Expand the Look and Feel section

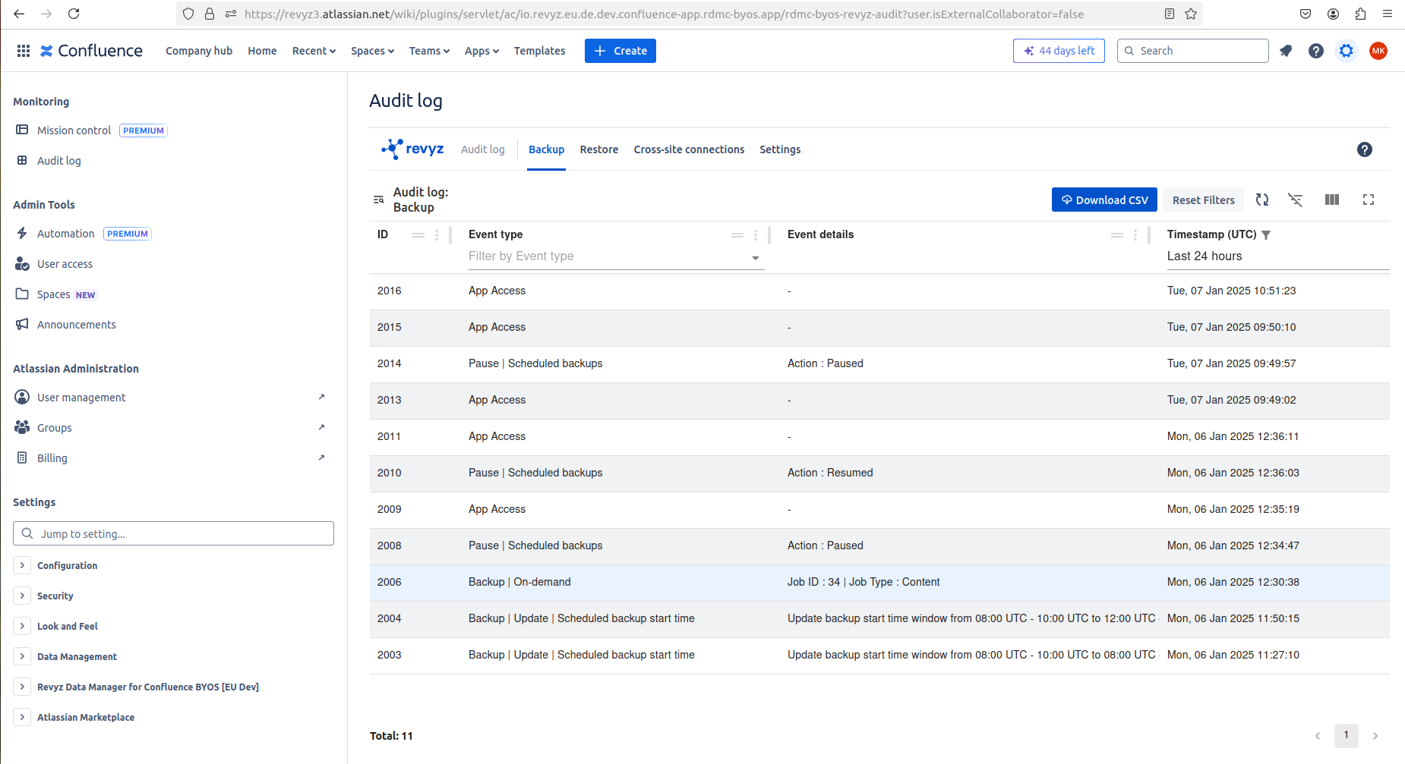22,626
